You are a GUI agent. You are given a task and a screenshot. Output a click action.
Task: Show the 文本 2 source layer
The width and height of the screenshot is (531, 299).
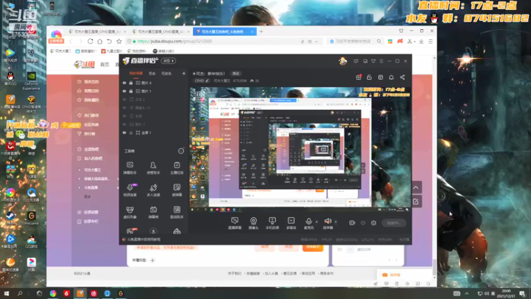pos(124,99)
